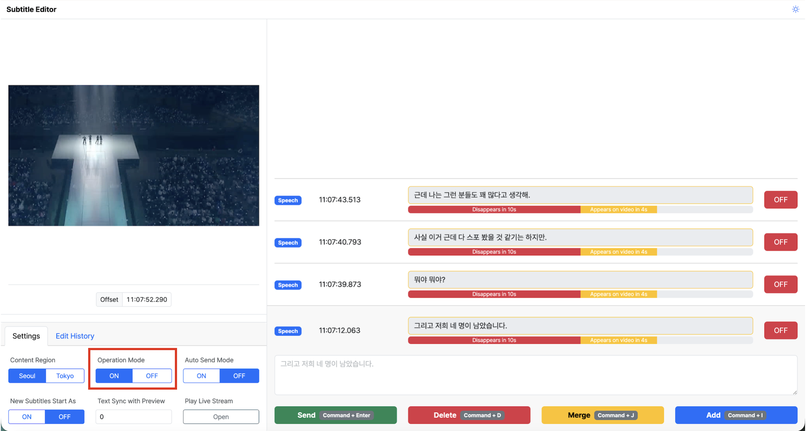This screenshot has width=807, height=431.
Task: Click the Subtitle Editor title
Action: [x=31, y=10]
